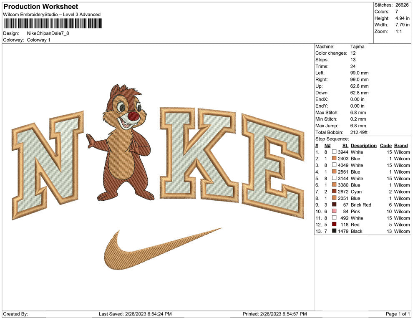This screenshot has width=413, height=318.
Task: Click the Total Bobbin value '212.49ft'
Action: point(359,132)
